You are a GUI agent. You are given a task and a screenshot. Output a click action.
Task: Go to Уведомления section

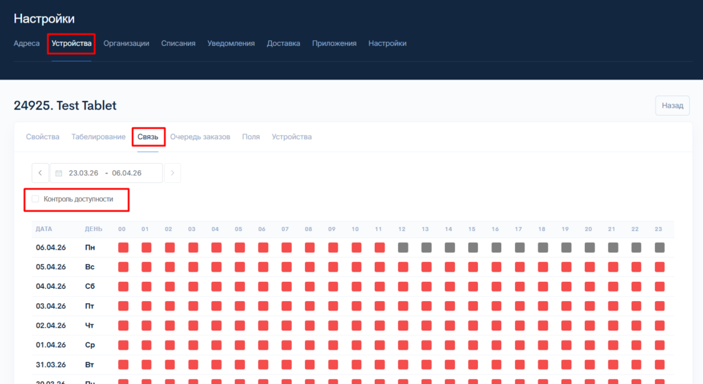pyautogui.click(x=231, y=43)
